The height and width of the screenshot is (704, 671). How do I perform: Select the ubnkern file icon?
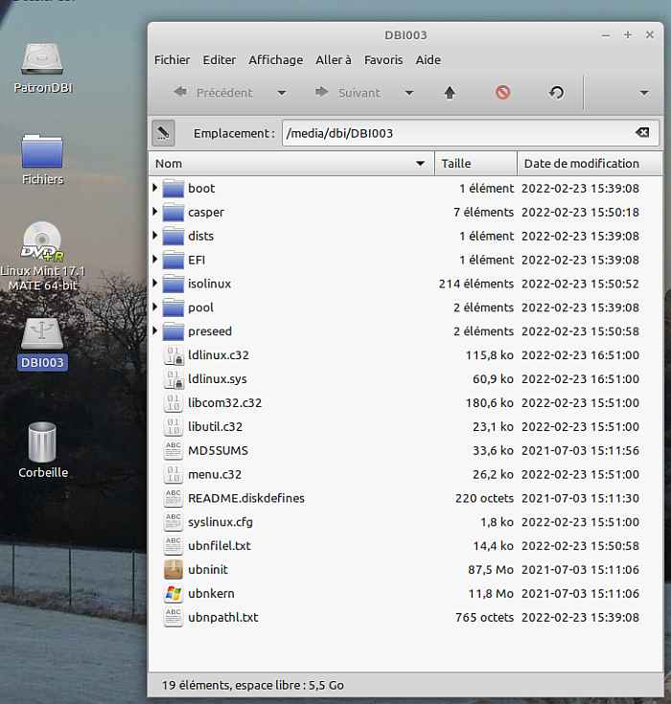tap(173, 594)
